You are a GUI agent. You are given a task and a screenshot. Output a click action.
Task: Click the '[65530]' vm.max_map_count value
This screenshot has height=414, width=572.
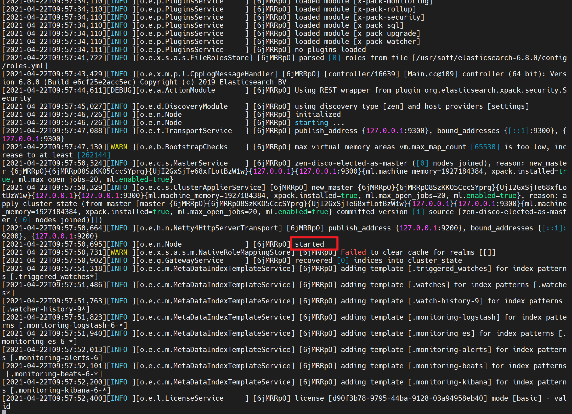coord(485,147)
